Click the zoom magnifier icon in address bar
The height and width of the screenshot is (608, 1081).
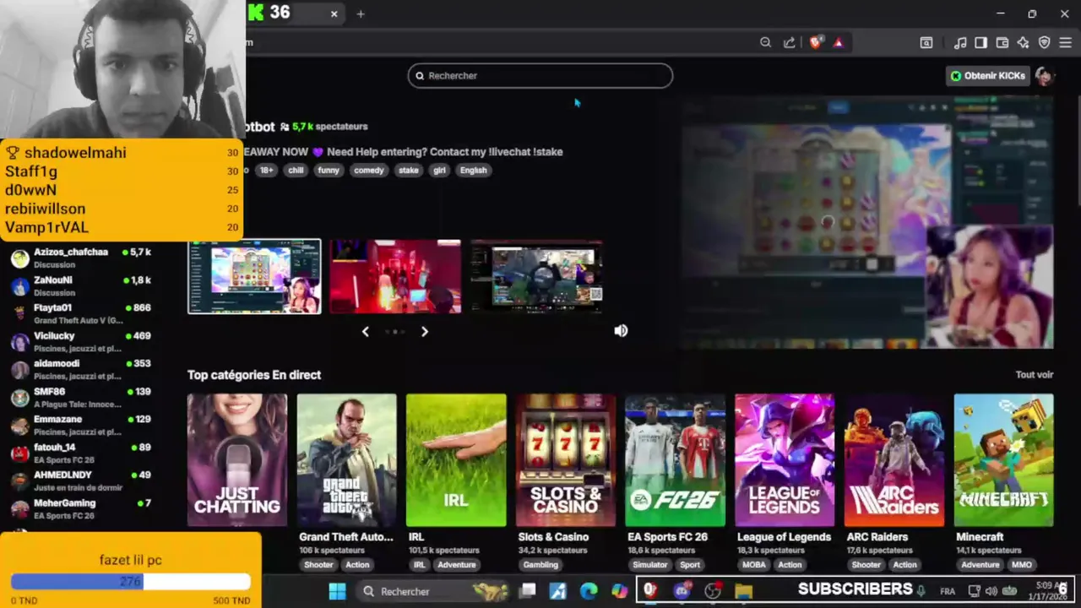765,42
